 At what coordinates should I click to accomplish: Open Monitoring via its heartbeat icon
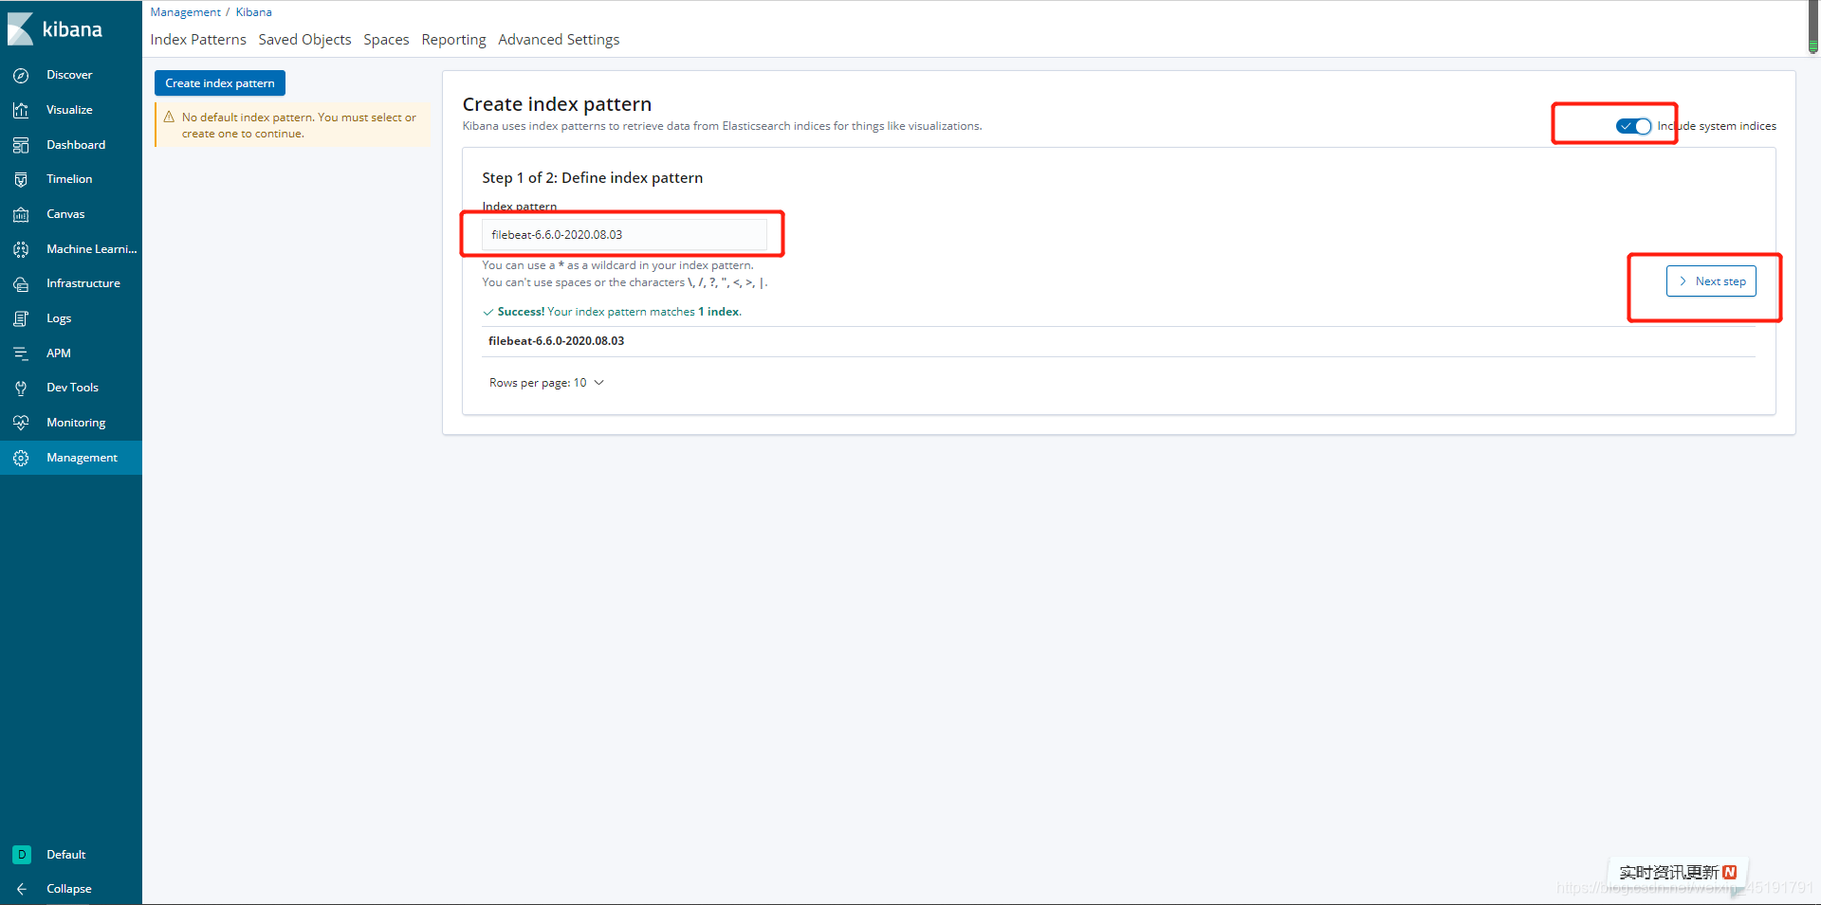[21, 423]
